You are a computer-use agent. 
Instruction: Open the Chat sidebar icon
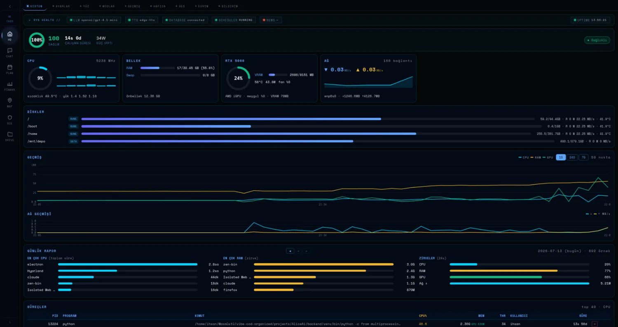click(x=9, y=52)
